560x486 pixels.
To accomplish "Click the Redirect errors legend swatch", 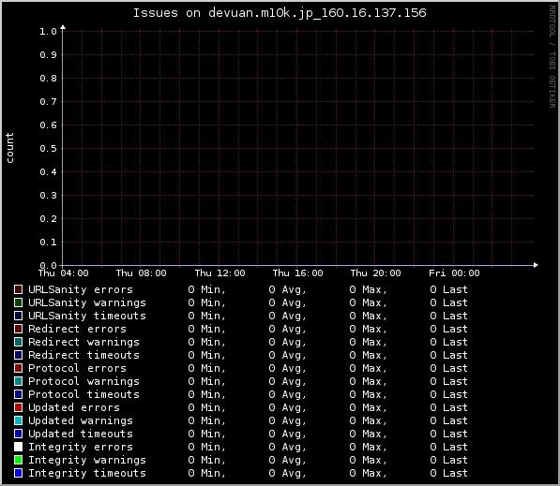I will tap(18, 329).
